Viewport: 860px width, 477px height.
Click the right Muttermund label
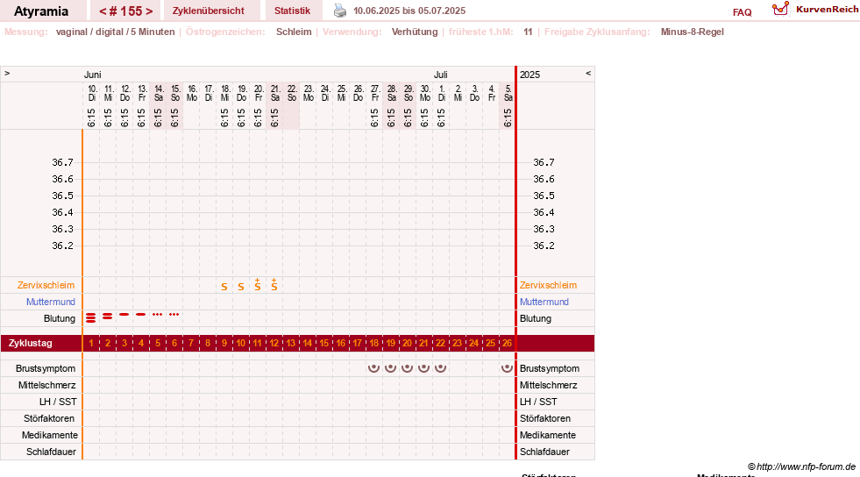544,302
